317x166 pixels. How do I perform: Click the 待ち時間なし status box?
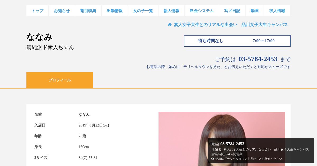(x=211, y=41)
